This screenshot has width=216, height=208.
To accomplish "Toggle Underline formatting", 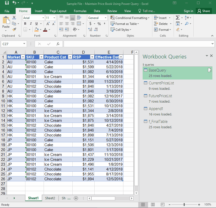I will (x=37, y=24).
